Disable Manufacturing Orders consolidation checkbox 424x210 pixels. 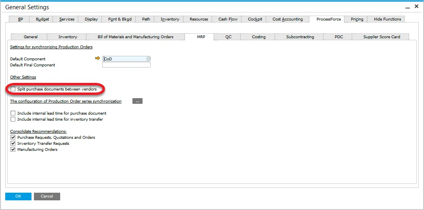(x=13, y=150)
